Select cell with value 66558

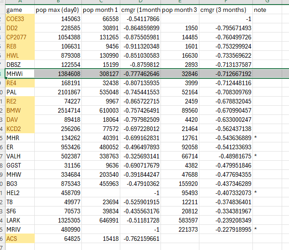coord(101,19)
